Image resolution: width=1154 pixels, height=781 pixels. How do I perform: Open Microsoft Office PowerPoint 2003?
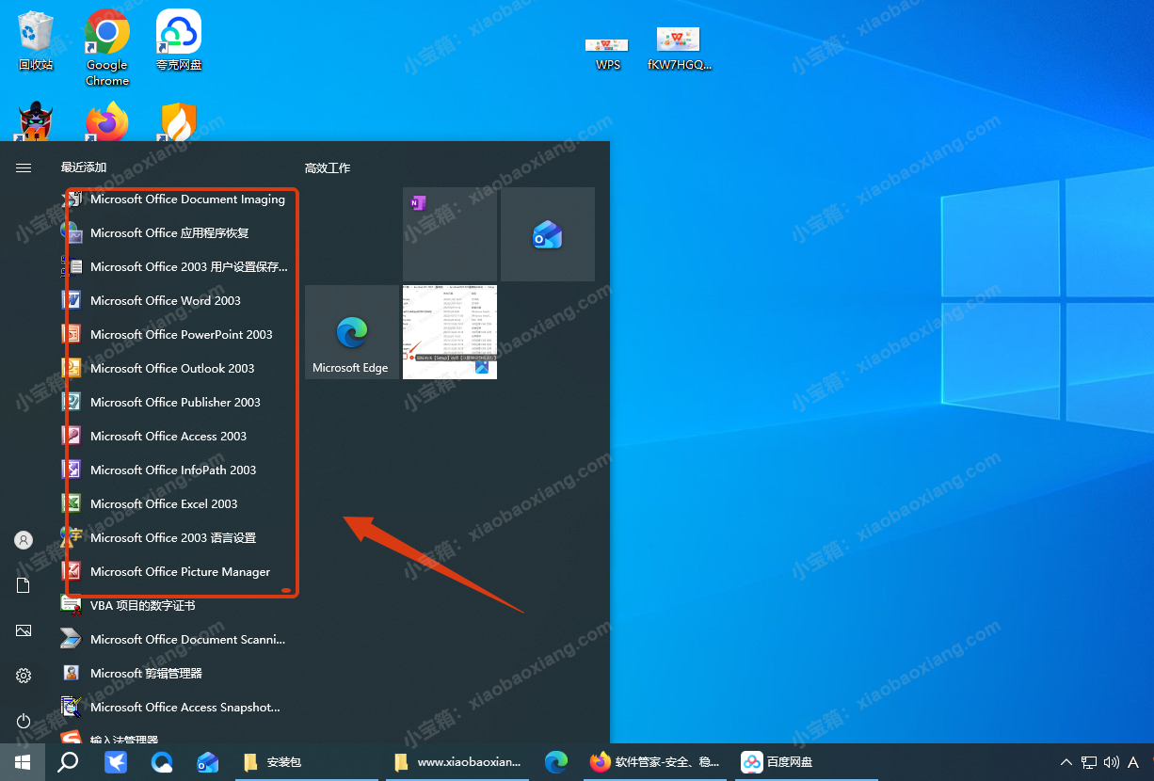181,335
